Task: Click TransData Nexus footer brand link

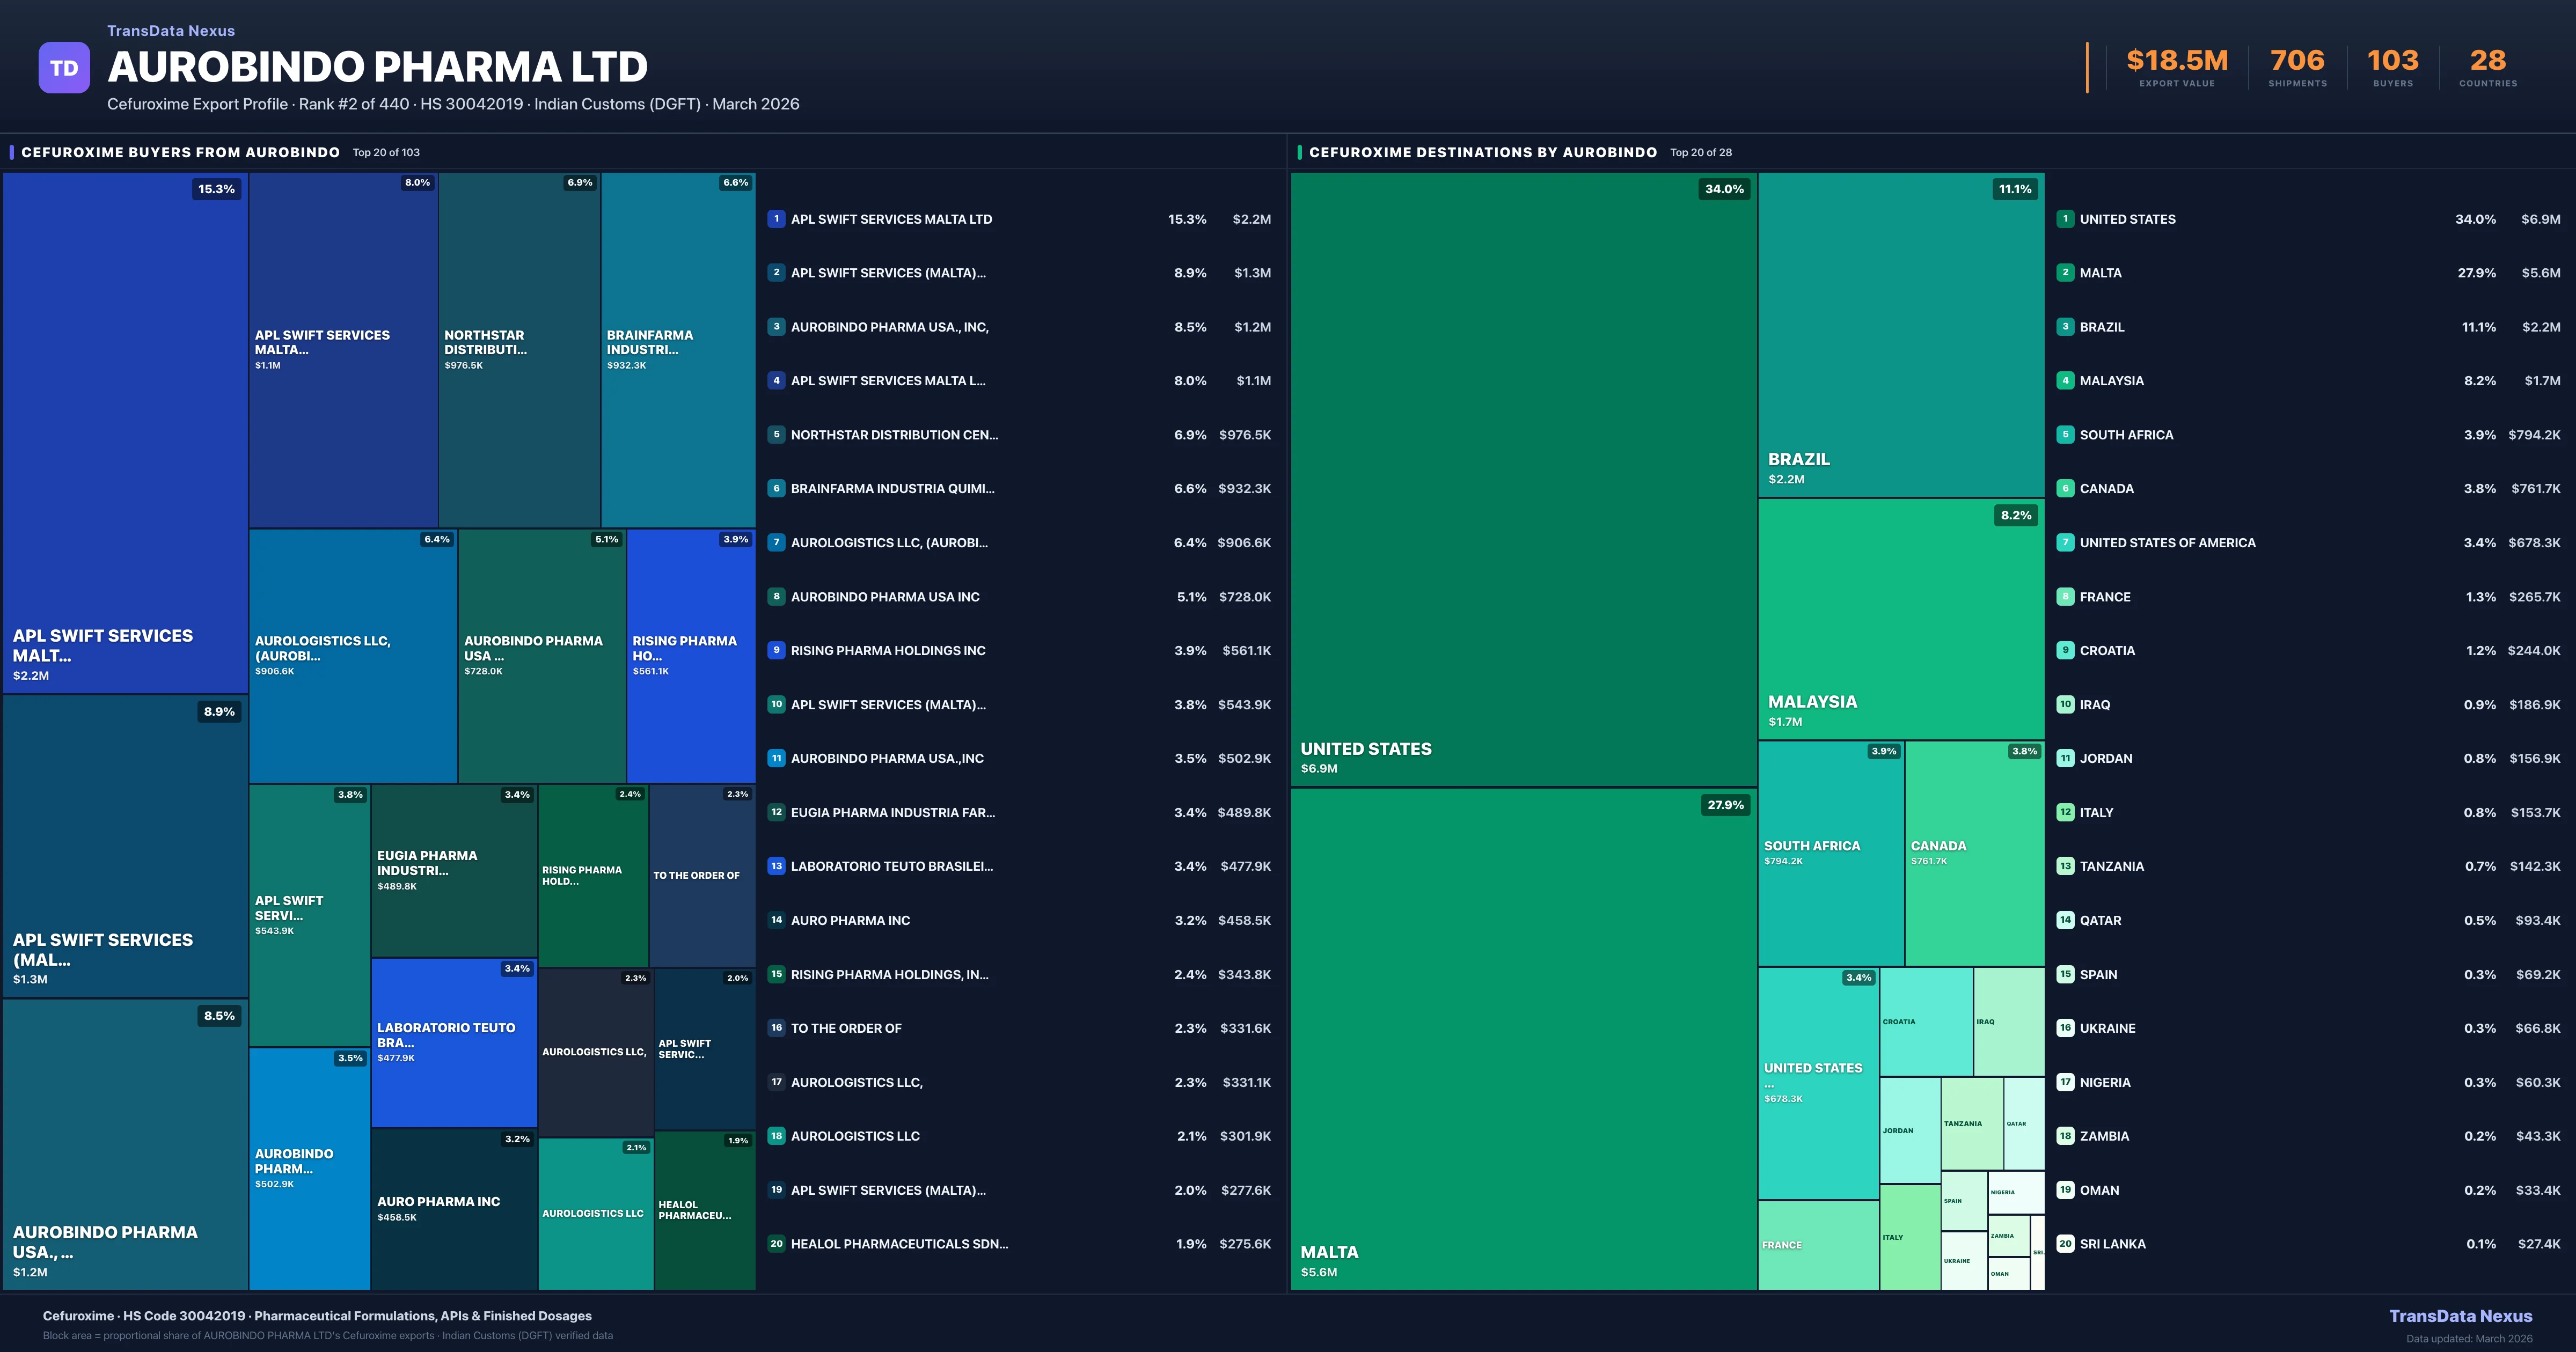Action: [2460, 1316]
